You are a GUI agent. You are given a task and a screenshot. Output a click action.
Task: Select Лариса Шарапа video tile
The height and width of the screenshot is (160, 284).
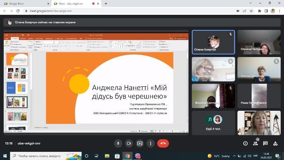(x=213, y=69)
